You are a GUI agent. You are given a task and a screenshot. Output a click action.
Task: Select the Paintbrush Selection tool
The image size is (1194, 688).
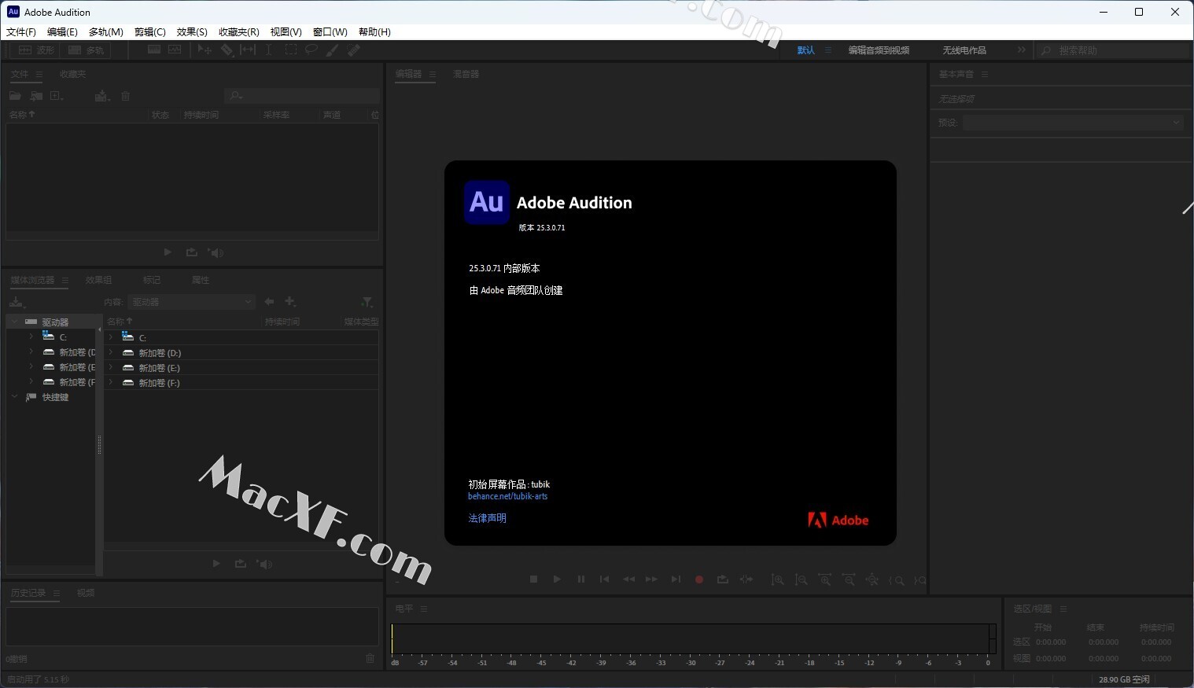pos(333,50)
